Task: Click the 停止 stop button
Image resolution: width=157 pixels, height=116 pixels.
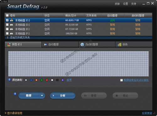Action: tap(125, 96)
